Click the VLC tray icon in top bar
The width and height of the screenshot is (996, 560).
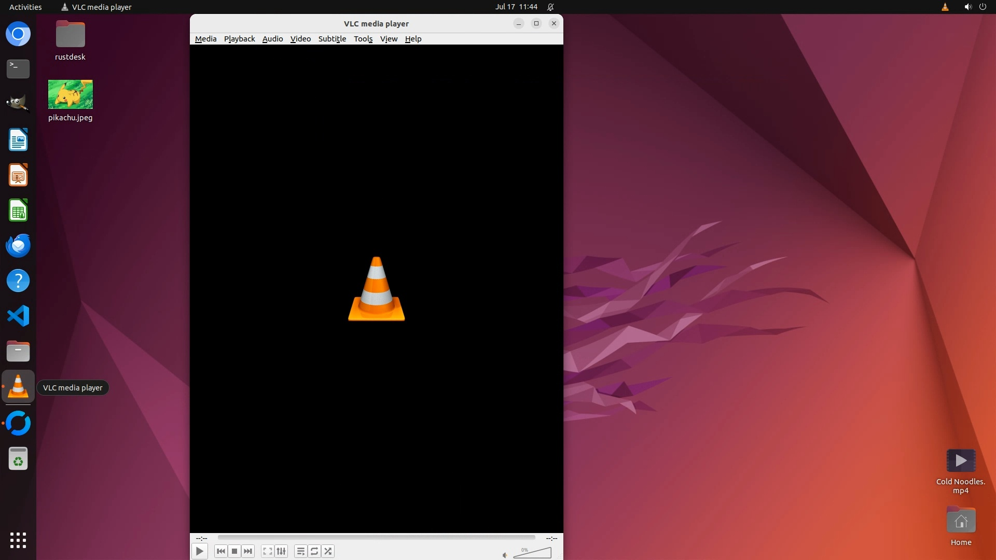pyautogui.click(x=945, y=7)
